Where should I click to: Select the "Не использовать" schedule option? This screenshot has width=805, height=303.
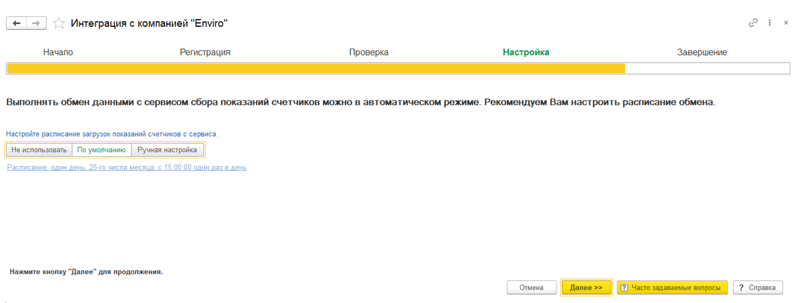coord(39,150)
